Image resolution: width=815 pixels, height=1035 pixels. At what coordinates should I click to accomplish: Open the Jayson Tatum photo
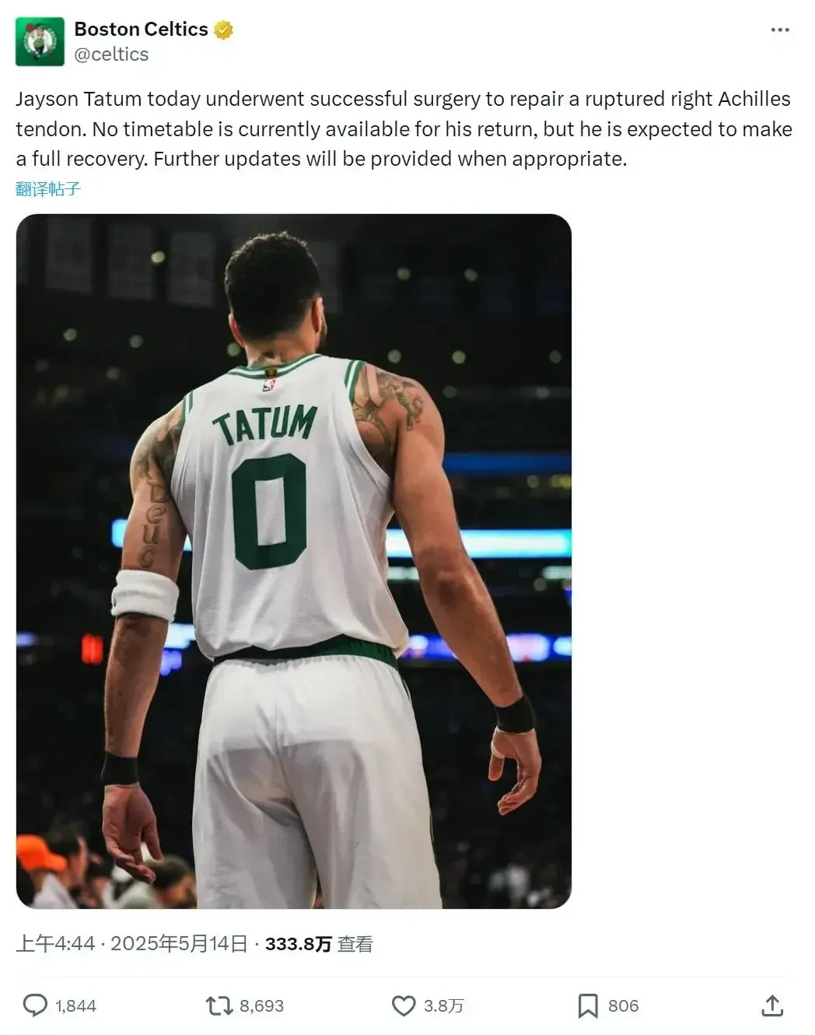[x=294, y=561]
